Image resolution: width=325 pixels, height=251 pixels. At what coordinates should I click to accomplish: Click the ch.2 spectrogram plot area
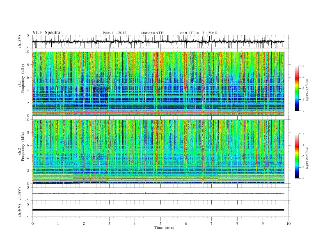pyautogui.click(x=158, y=151)
